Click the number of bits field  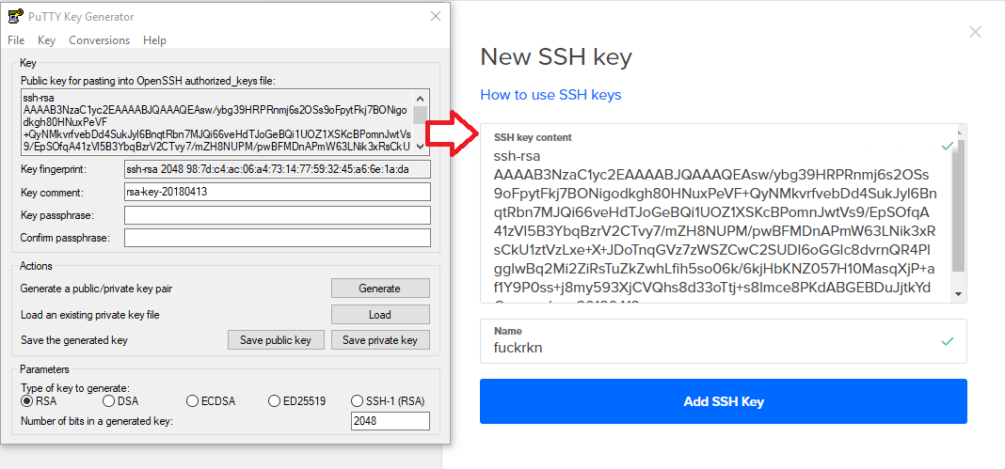pyautogui.click(x=391, y=421)
